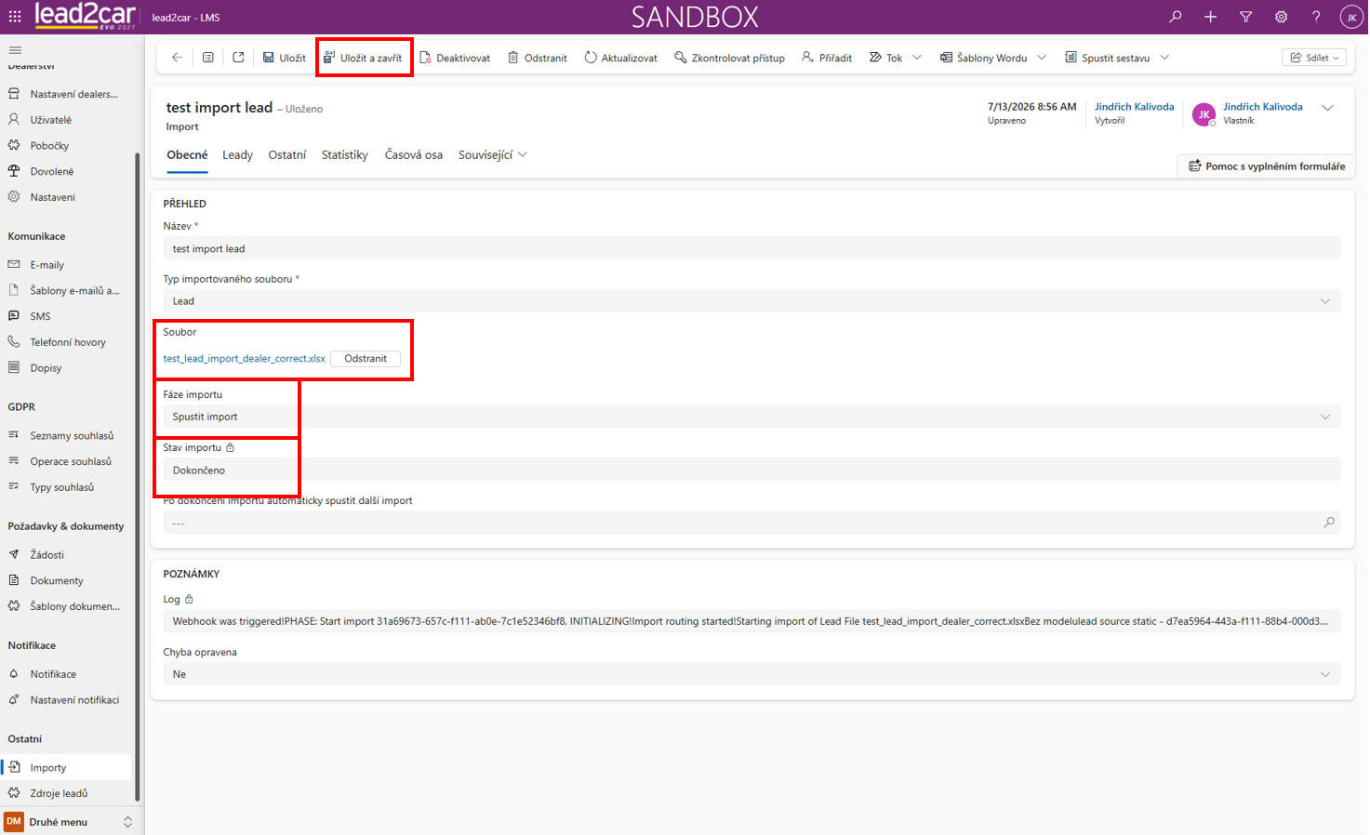Open the Fáze importu dropdown
Screen dimensions: 1370x835
[752, 417]
